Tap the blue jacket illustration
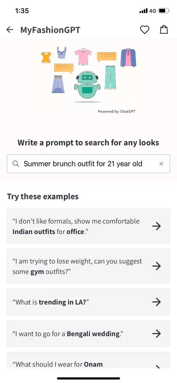 pos(128,58)
